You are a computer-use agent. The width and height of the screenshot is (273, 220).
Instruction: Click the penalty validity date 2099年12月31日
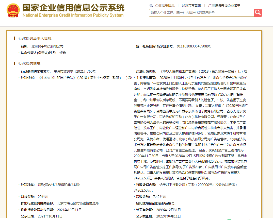pos(169,210)
